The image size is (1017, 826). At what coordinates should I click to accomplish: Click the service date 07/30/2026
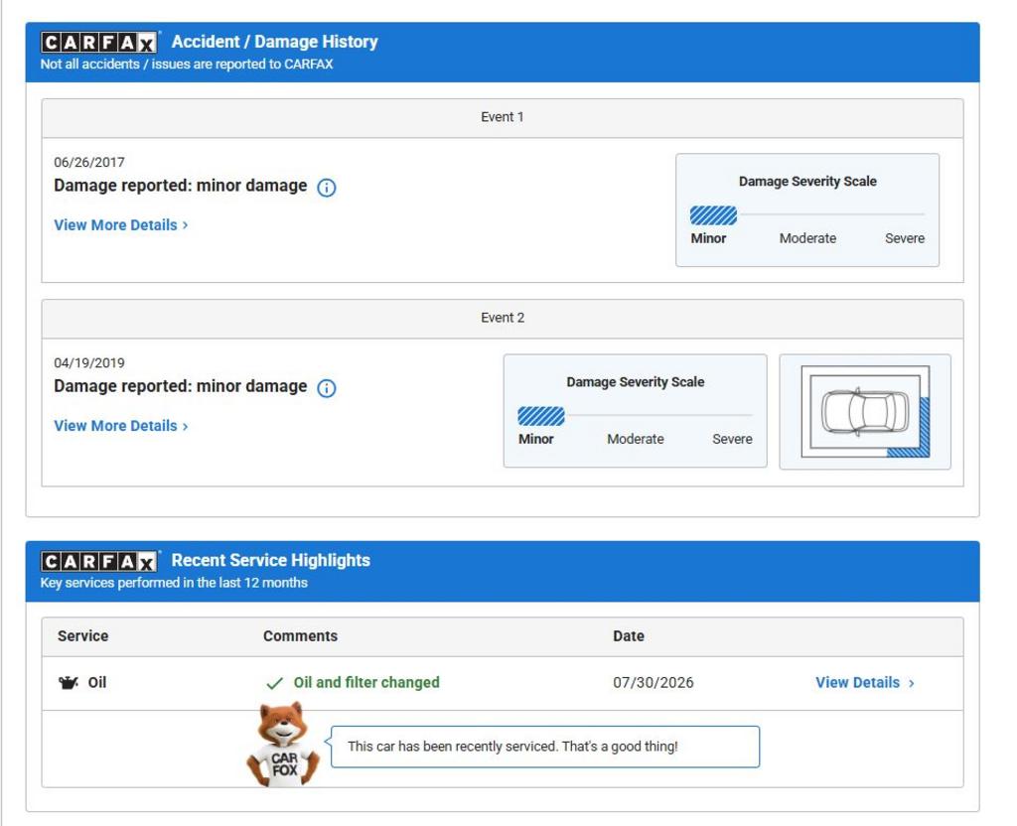point(654,683)
